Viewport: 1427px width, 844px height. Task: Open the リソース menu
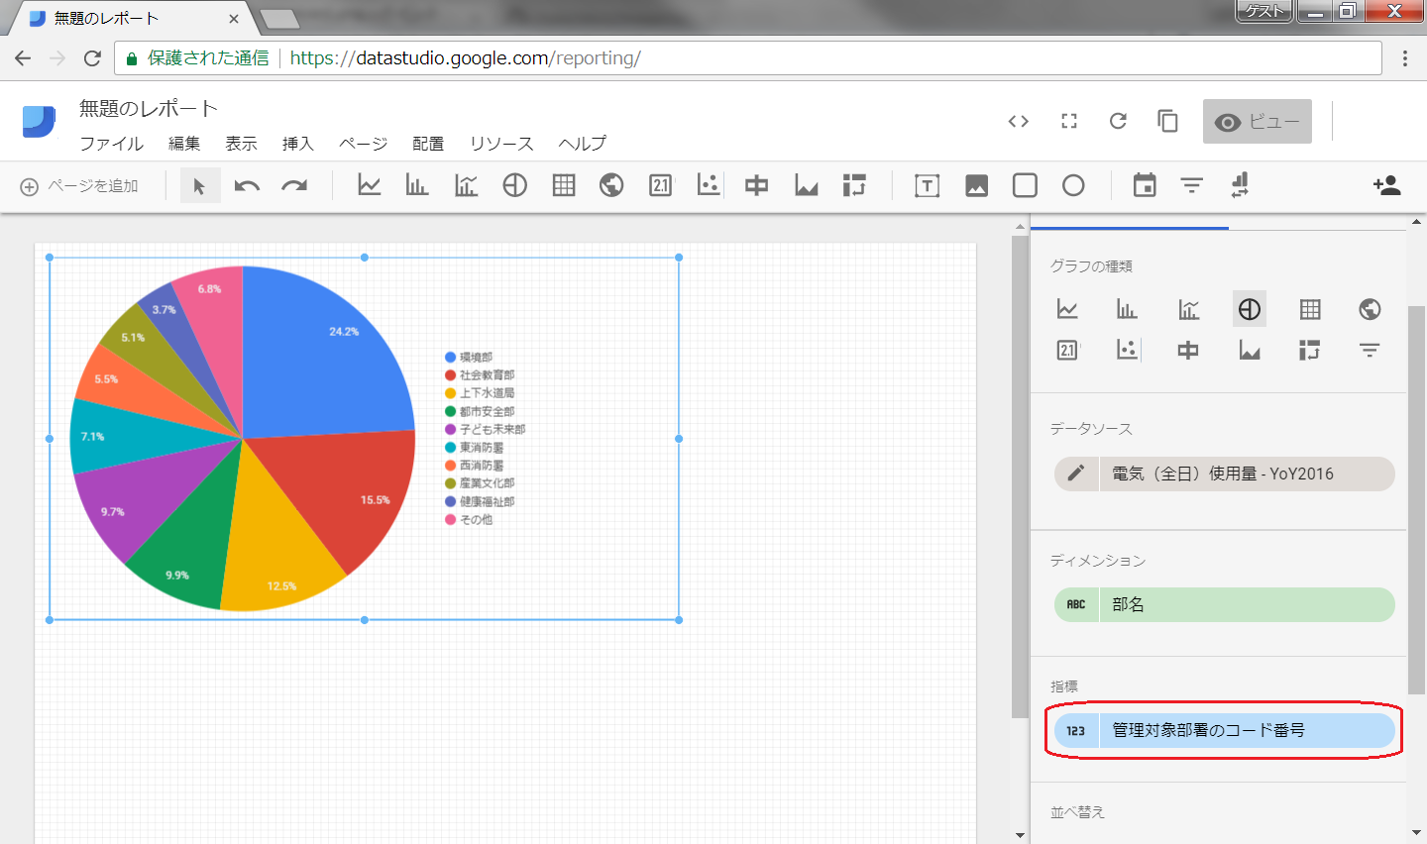click(501, 144)
